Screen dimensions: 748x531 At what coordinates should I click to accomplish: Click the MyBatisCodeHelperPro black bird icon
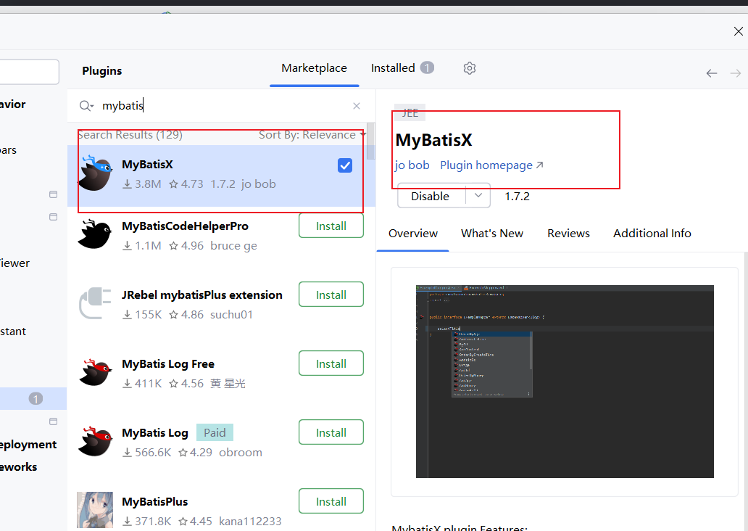point(95,235)
